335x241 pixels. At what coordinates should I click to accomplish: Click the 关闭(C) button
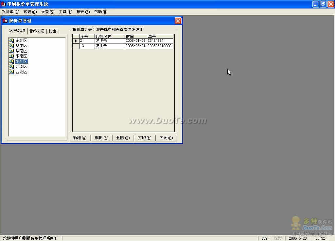click(x=166, y=138)
